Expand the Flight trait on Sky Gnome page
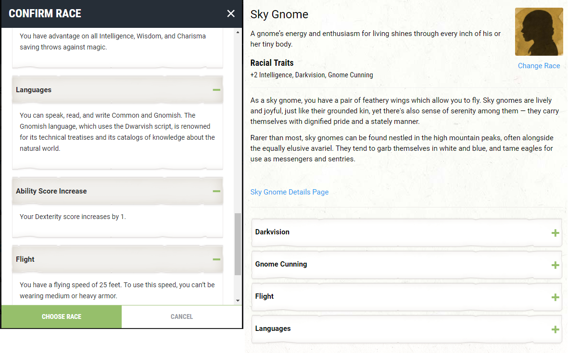The height and width of the screenshot is (353, 568). 555,297
